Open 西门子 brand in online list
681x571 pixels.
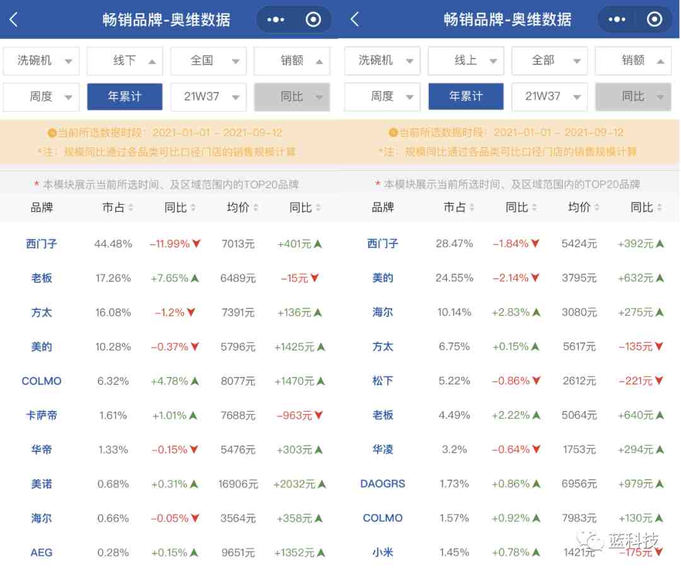(383, 244)
